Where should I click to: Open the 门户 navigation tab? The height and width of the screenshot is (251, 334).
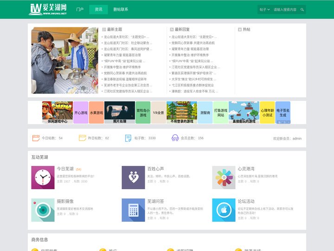coord(80,9)
